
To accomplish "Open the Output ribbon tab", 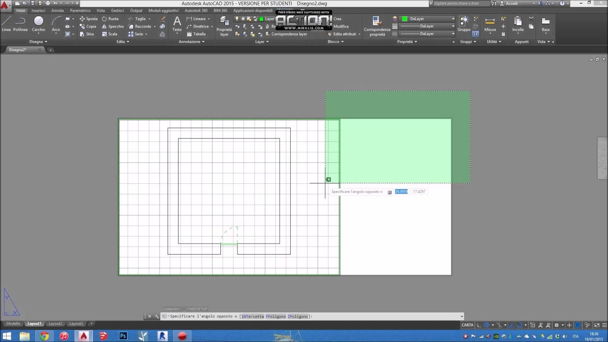I will (136, 10).
